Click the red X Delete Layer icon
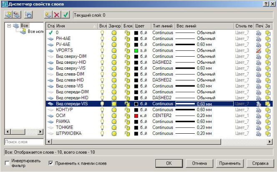277x172 pixels. pyautogui.click(x=57, y=15)
